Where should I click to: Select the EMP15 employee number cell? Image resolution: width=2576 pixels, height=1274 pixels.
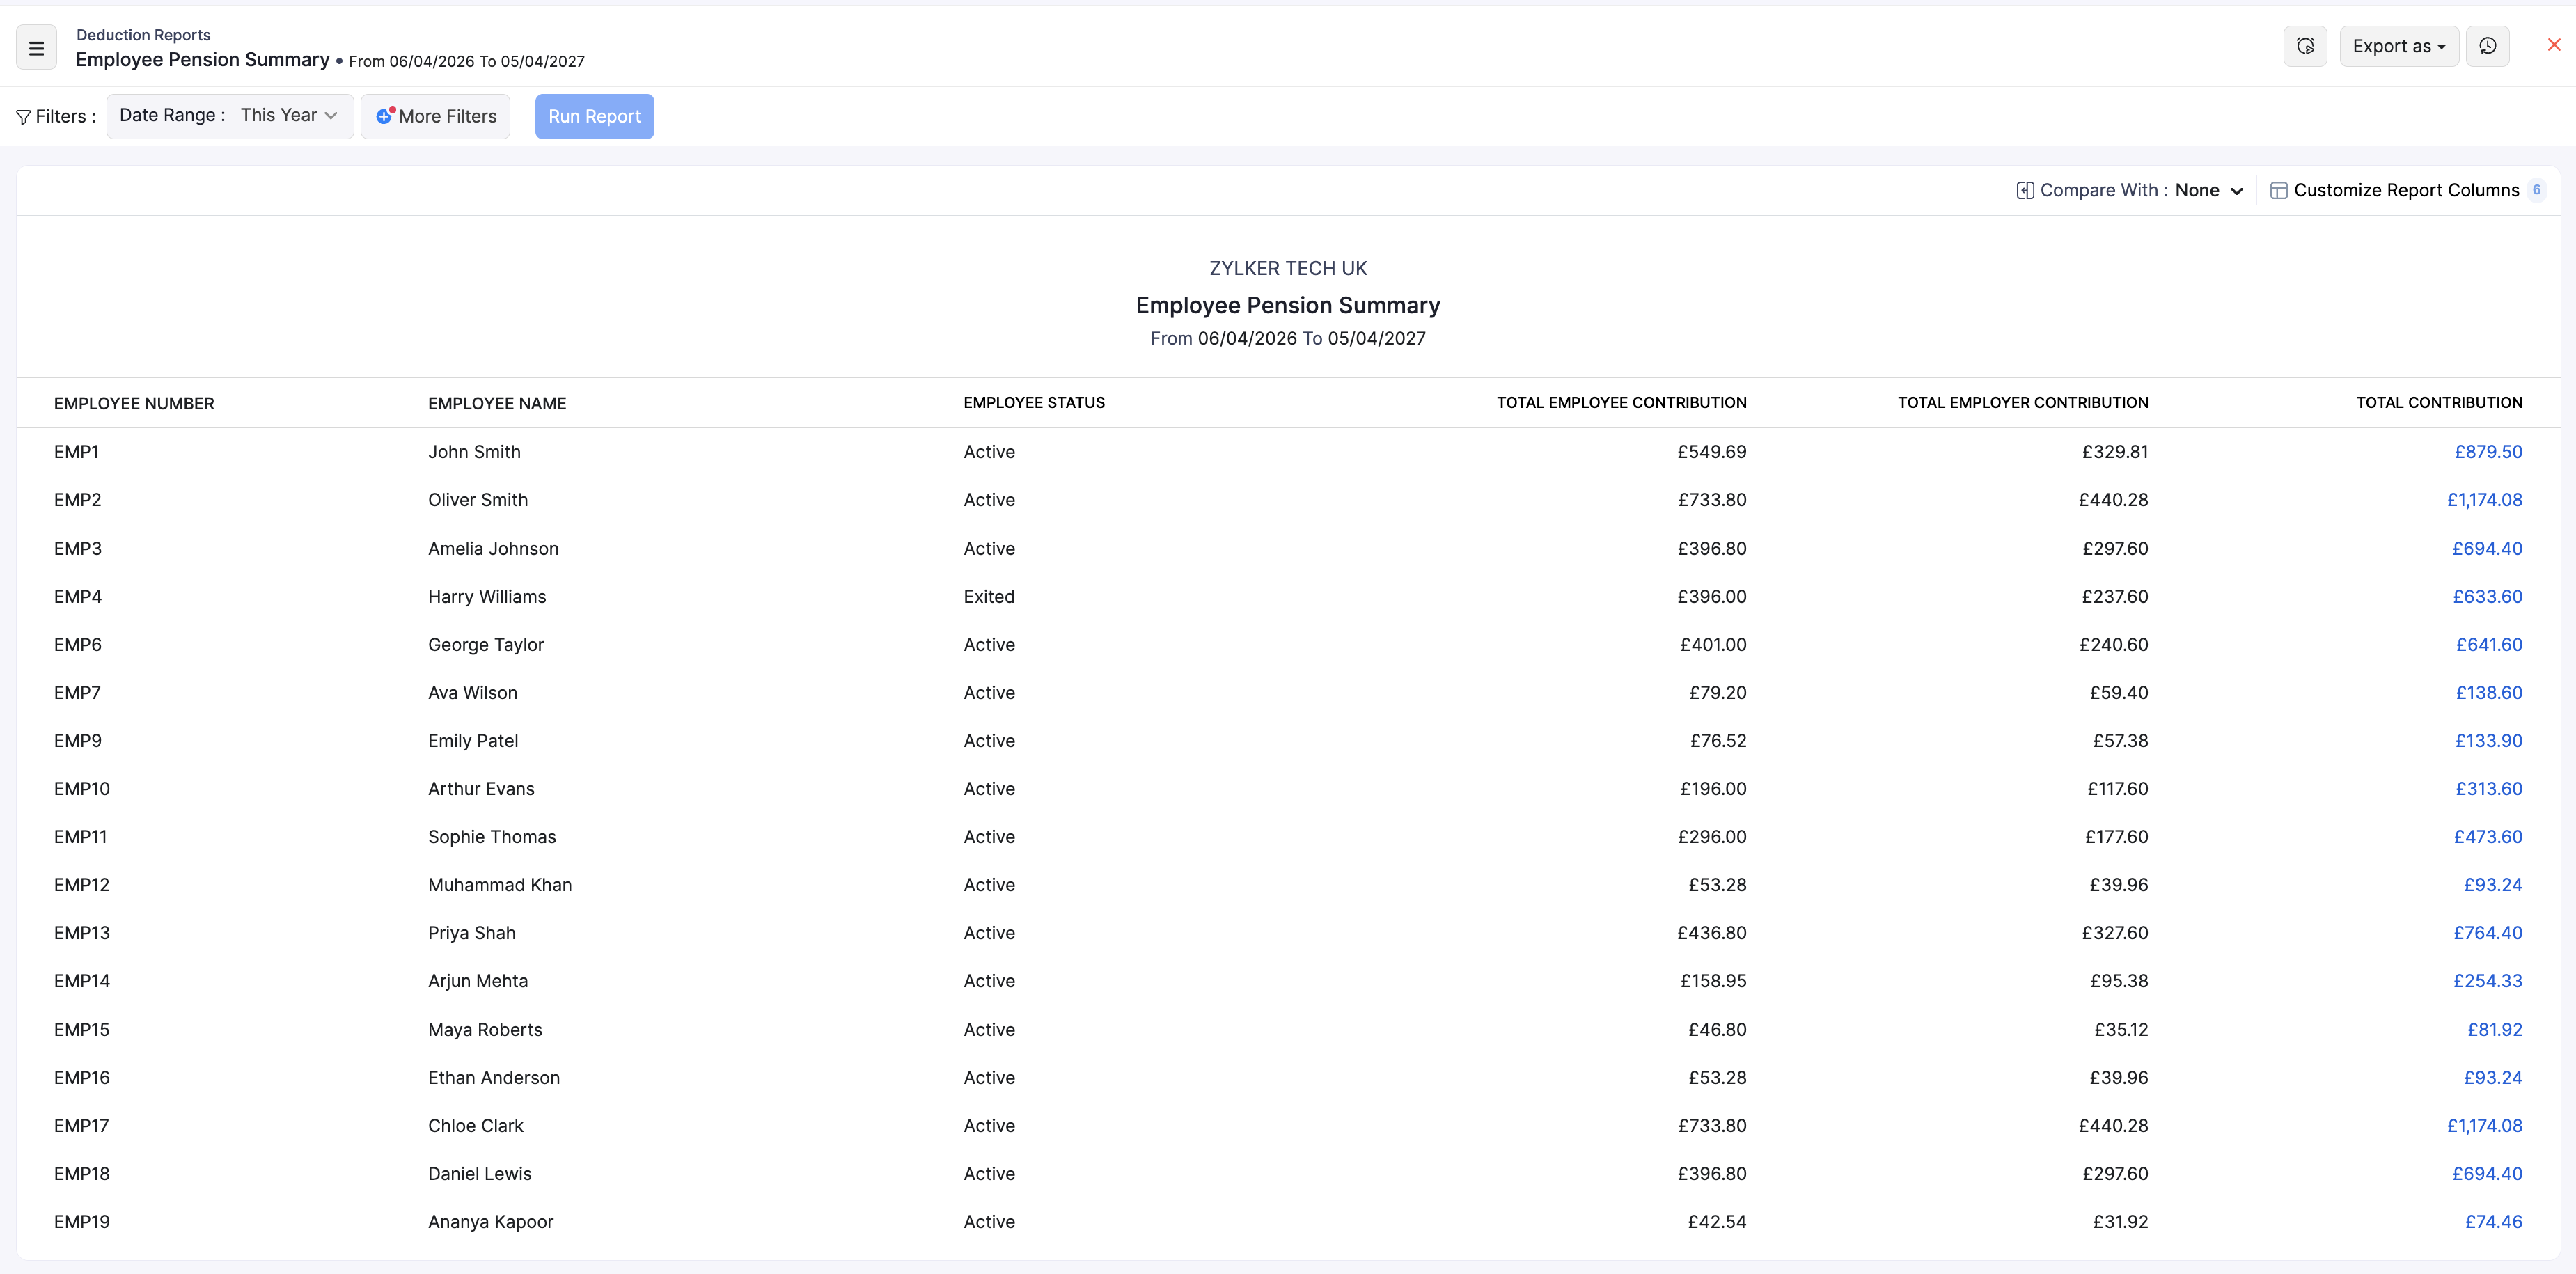82,1030
